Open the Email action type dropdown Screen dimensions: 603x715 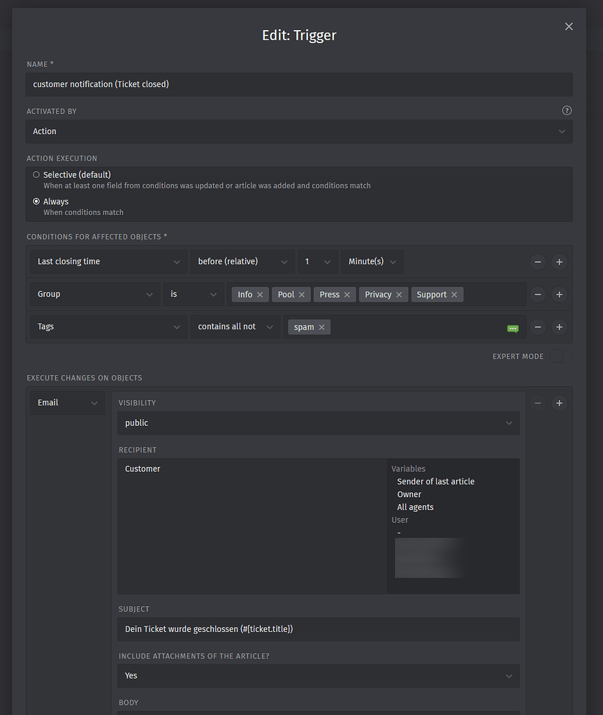coord(68,403)
